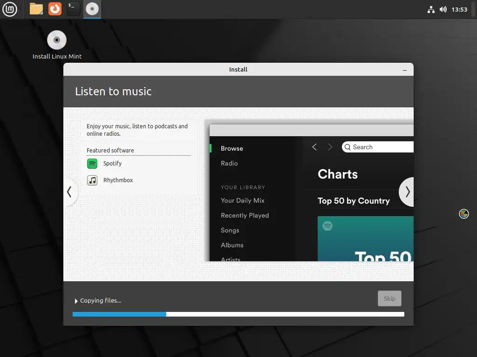Click the Install window title bar text
Viewport: 477px width, 357px height.
click(x=238, y=70)
